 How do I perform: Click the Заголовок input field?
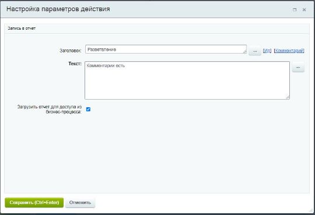click(166, 49)
